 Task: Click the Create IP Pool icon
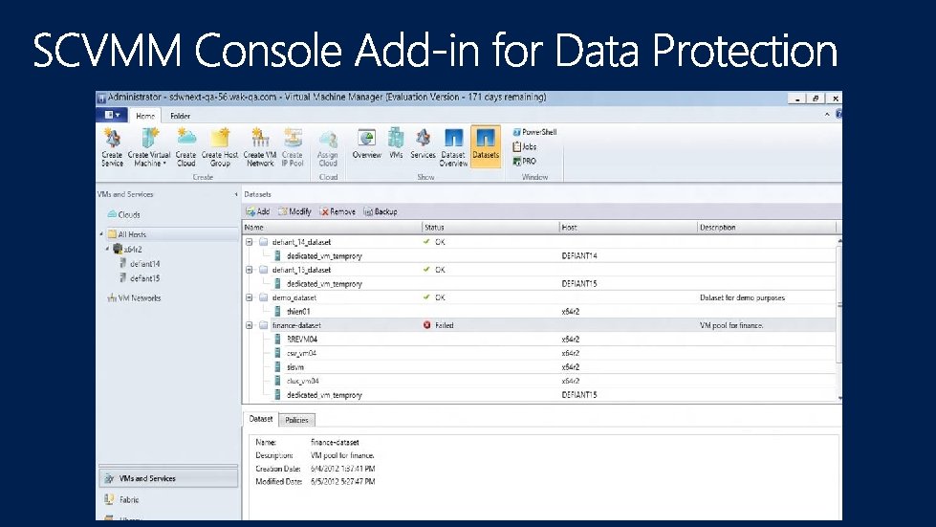click(293, 147)
